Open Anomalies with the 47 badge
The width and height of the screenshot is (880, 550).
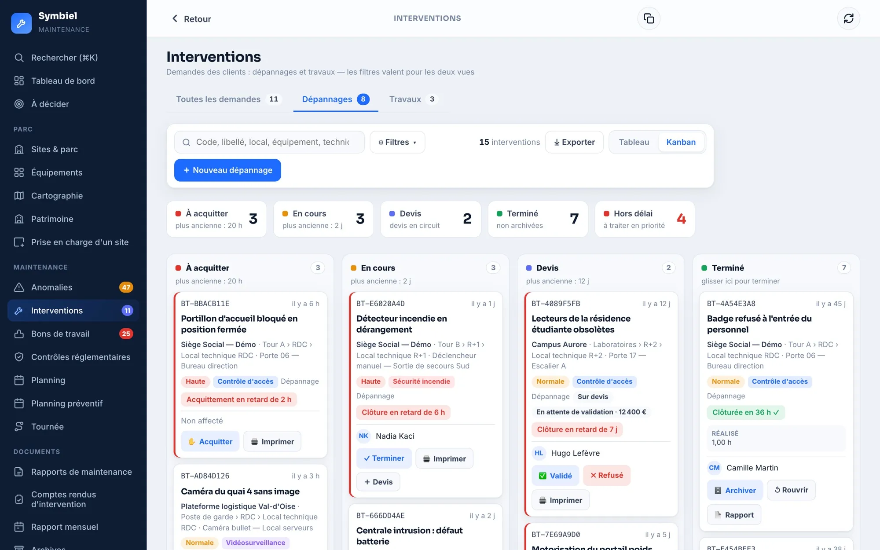(73, 287)
